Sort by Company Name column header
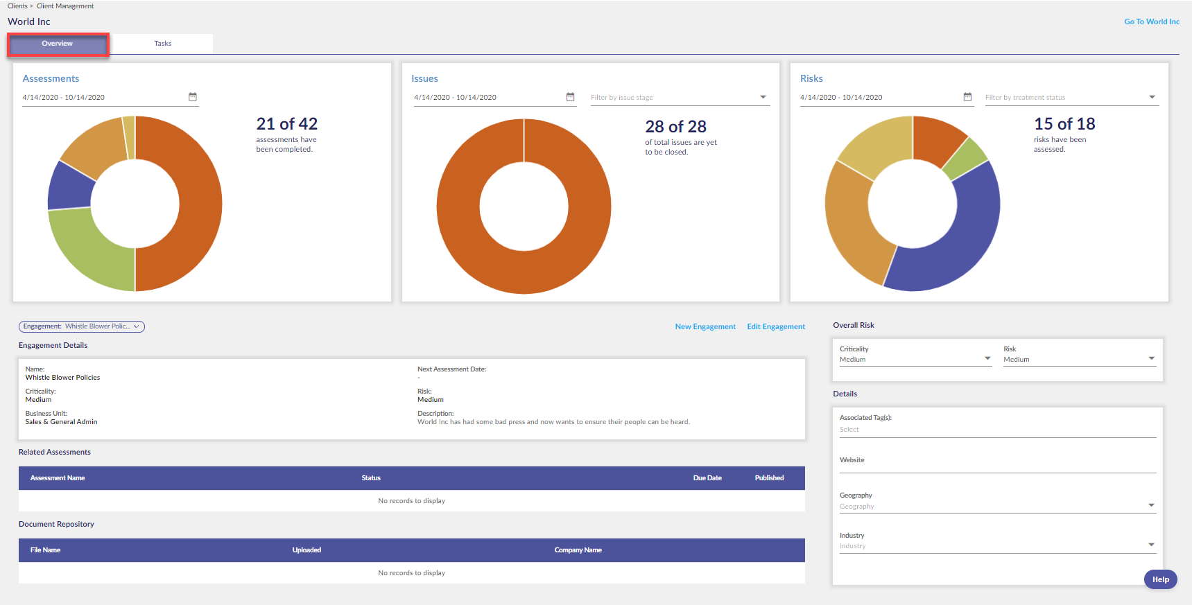 pyautogui.click(x=578, y=550)
